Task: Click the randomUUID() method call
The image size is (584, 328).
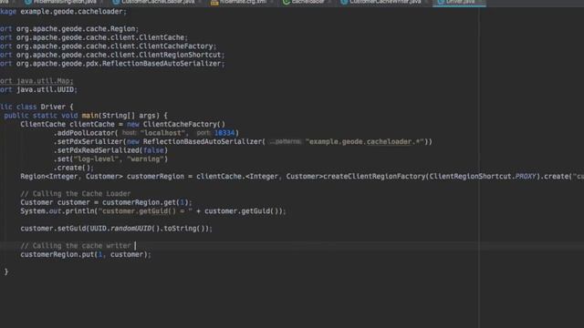Action: pyautogui.click(x=135, y=229)
